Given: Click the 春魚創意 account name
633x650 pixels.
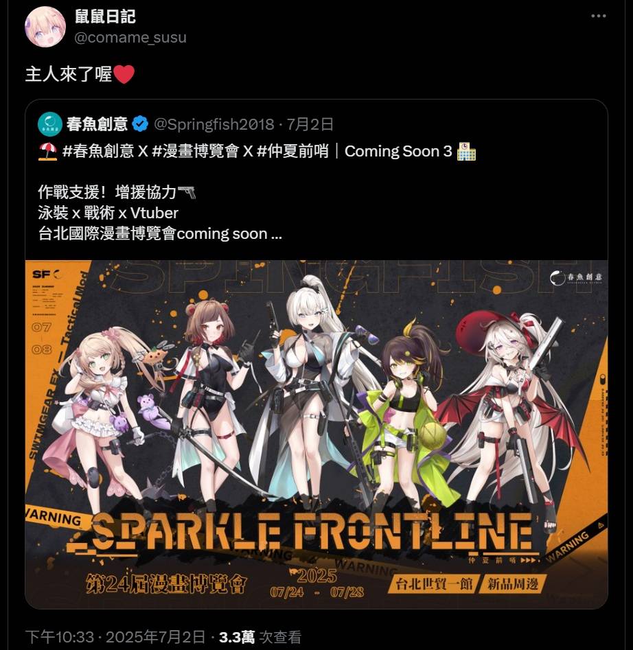Looking at the screenshot, I should pyautogui.click(x=97, y=124).
